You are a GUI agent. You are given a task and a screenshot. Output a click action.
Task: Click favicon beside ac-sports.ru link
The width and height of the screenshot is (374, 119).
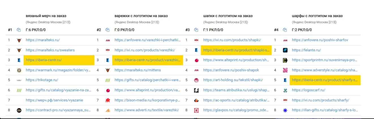pos(196,100)
